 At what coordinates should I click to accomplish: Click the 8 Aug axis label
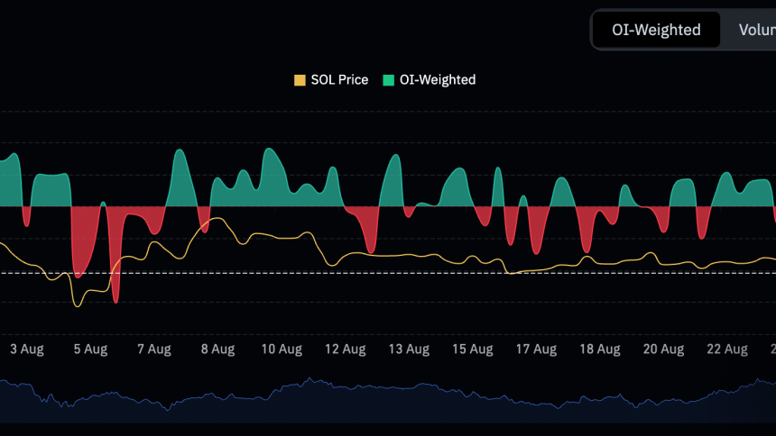(217, 349)
